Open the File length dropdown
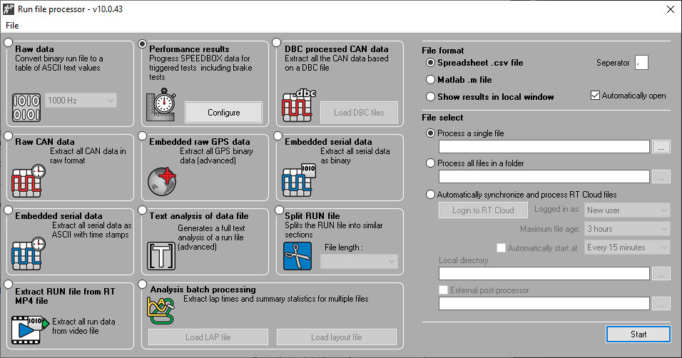Image resolution: width=682 pixels, height=358 pixels. pyautogui.click(x=359, y=262)
